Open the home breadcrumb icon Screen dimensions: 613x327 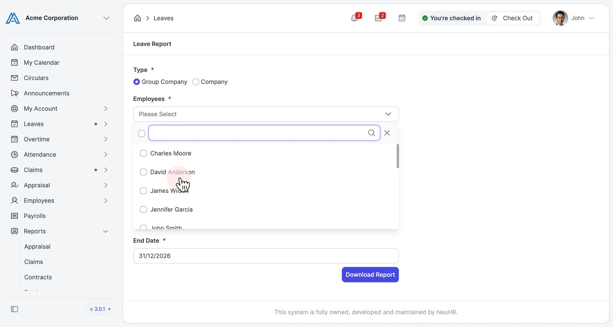tap(137, 18)
